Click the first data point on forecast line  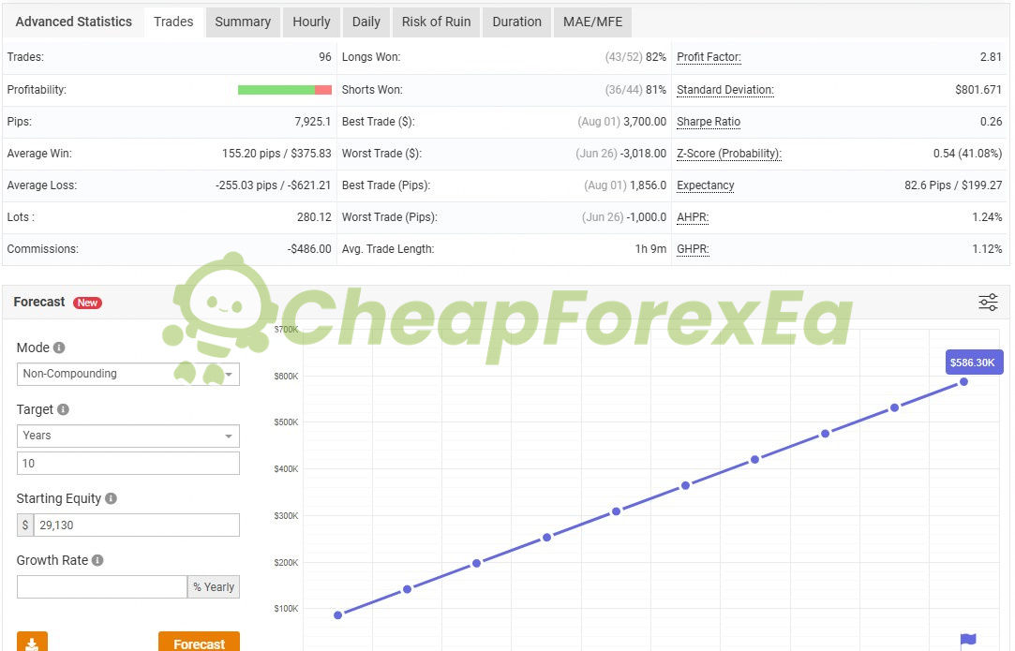pos(338,614)
